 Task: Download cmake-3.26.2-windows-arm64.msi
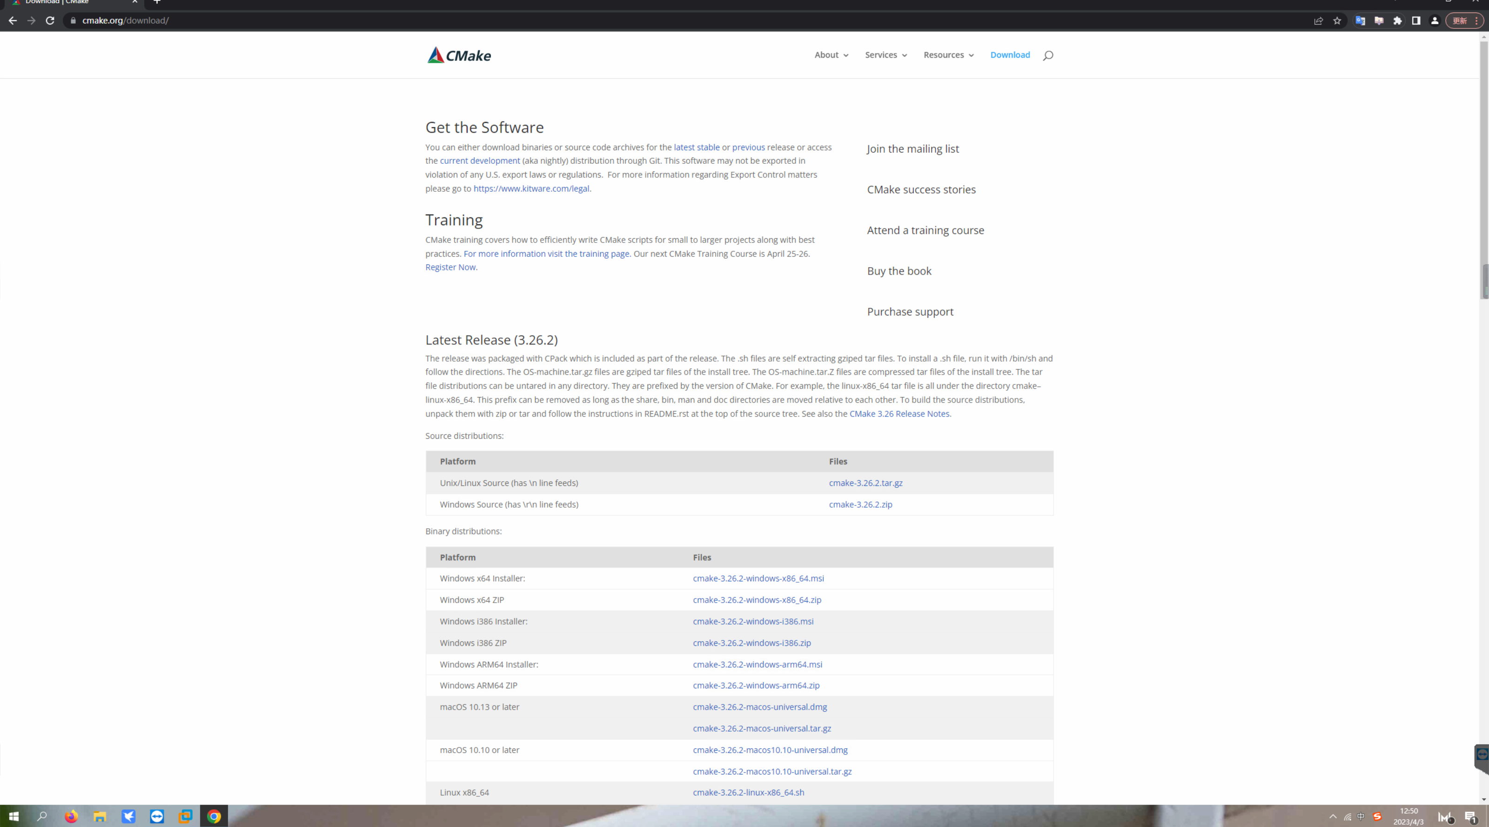pos(757,665)
